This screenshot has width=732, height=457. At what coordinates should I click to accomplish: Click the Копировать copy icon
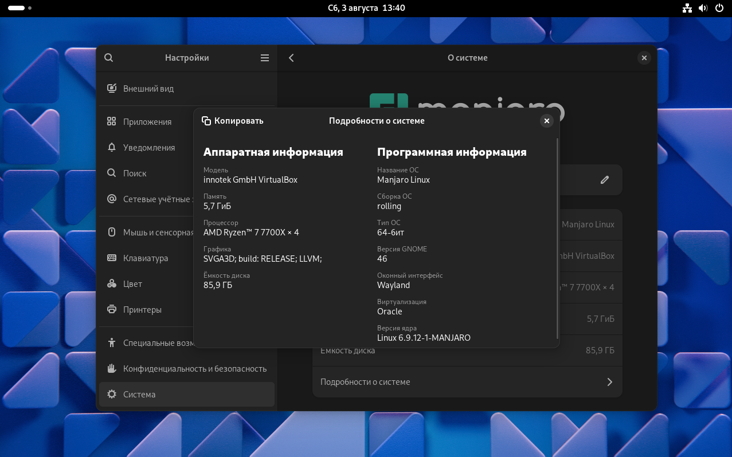tap(206, 121)
